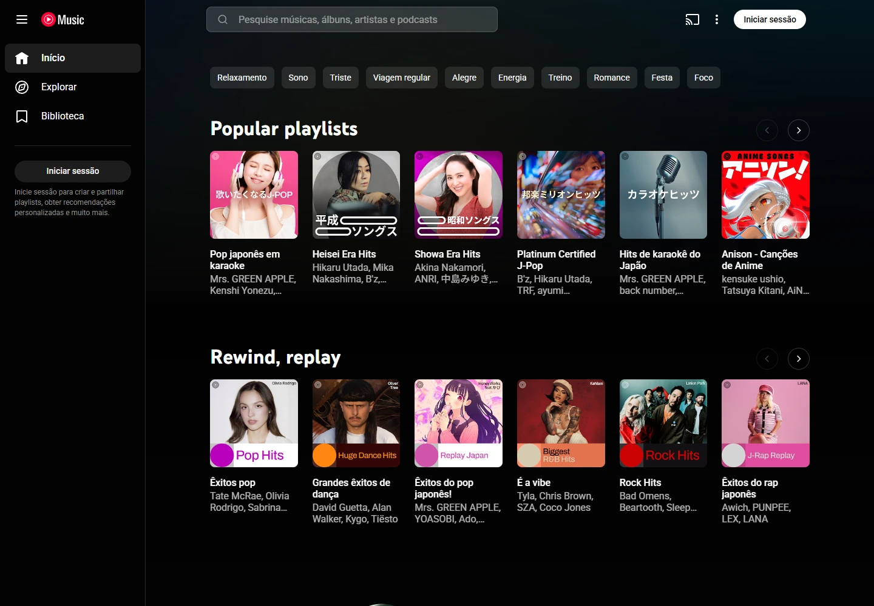Select the Treino mood chip

point(560,78)
